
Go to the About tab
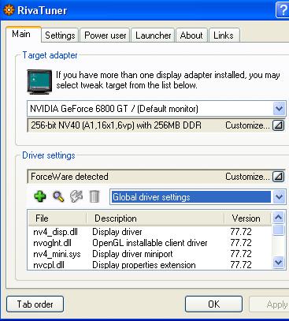click(191, 35)
